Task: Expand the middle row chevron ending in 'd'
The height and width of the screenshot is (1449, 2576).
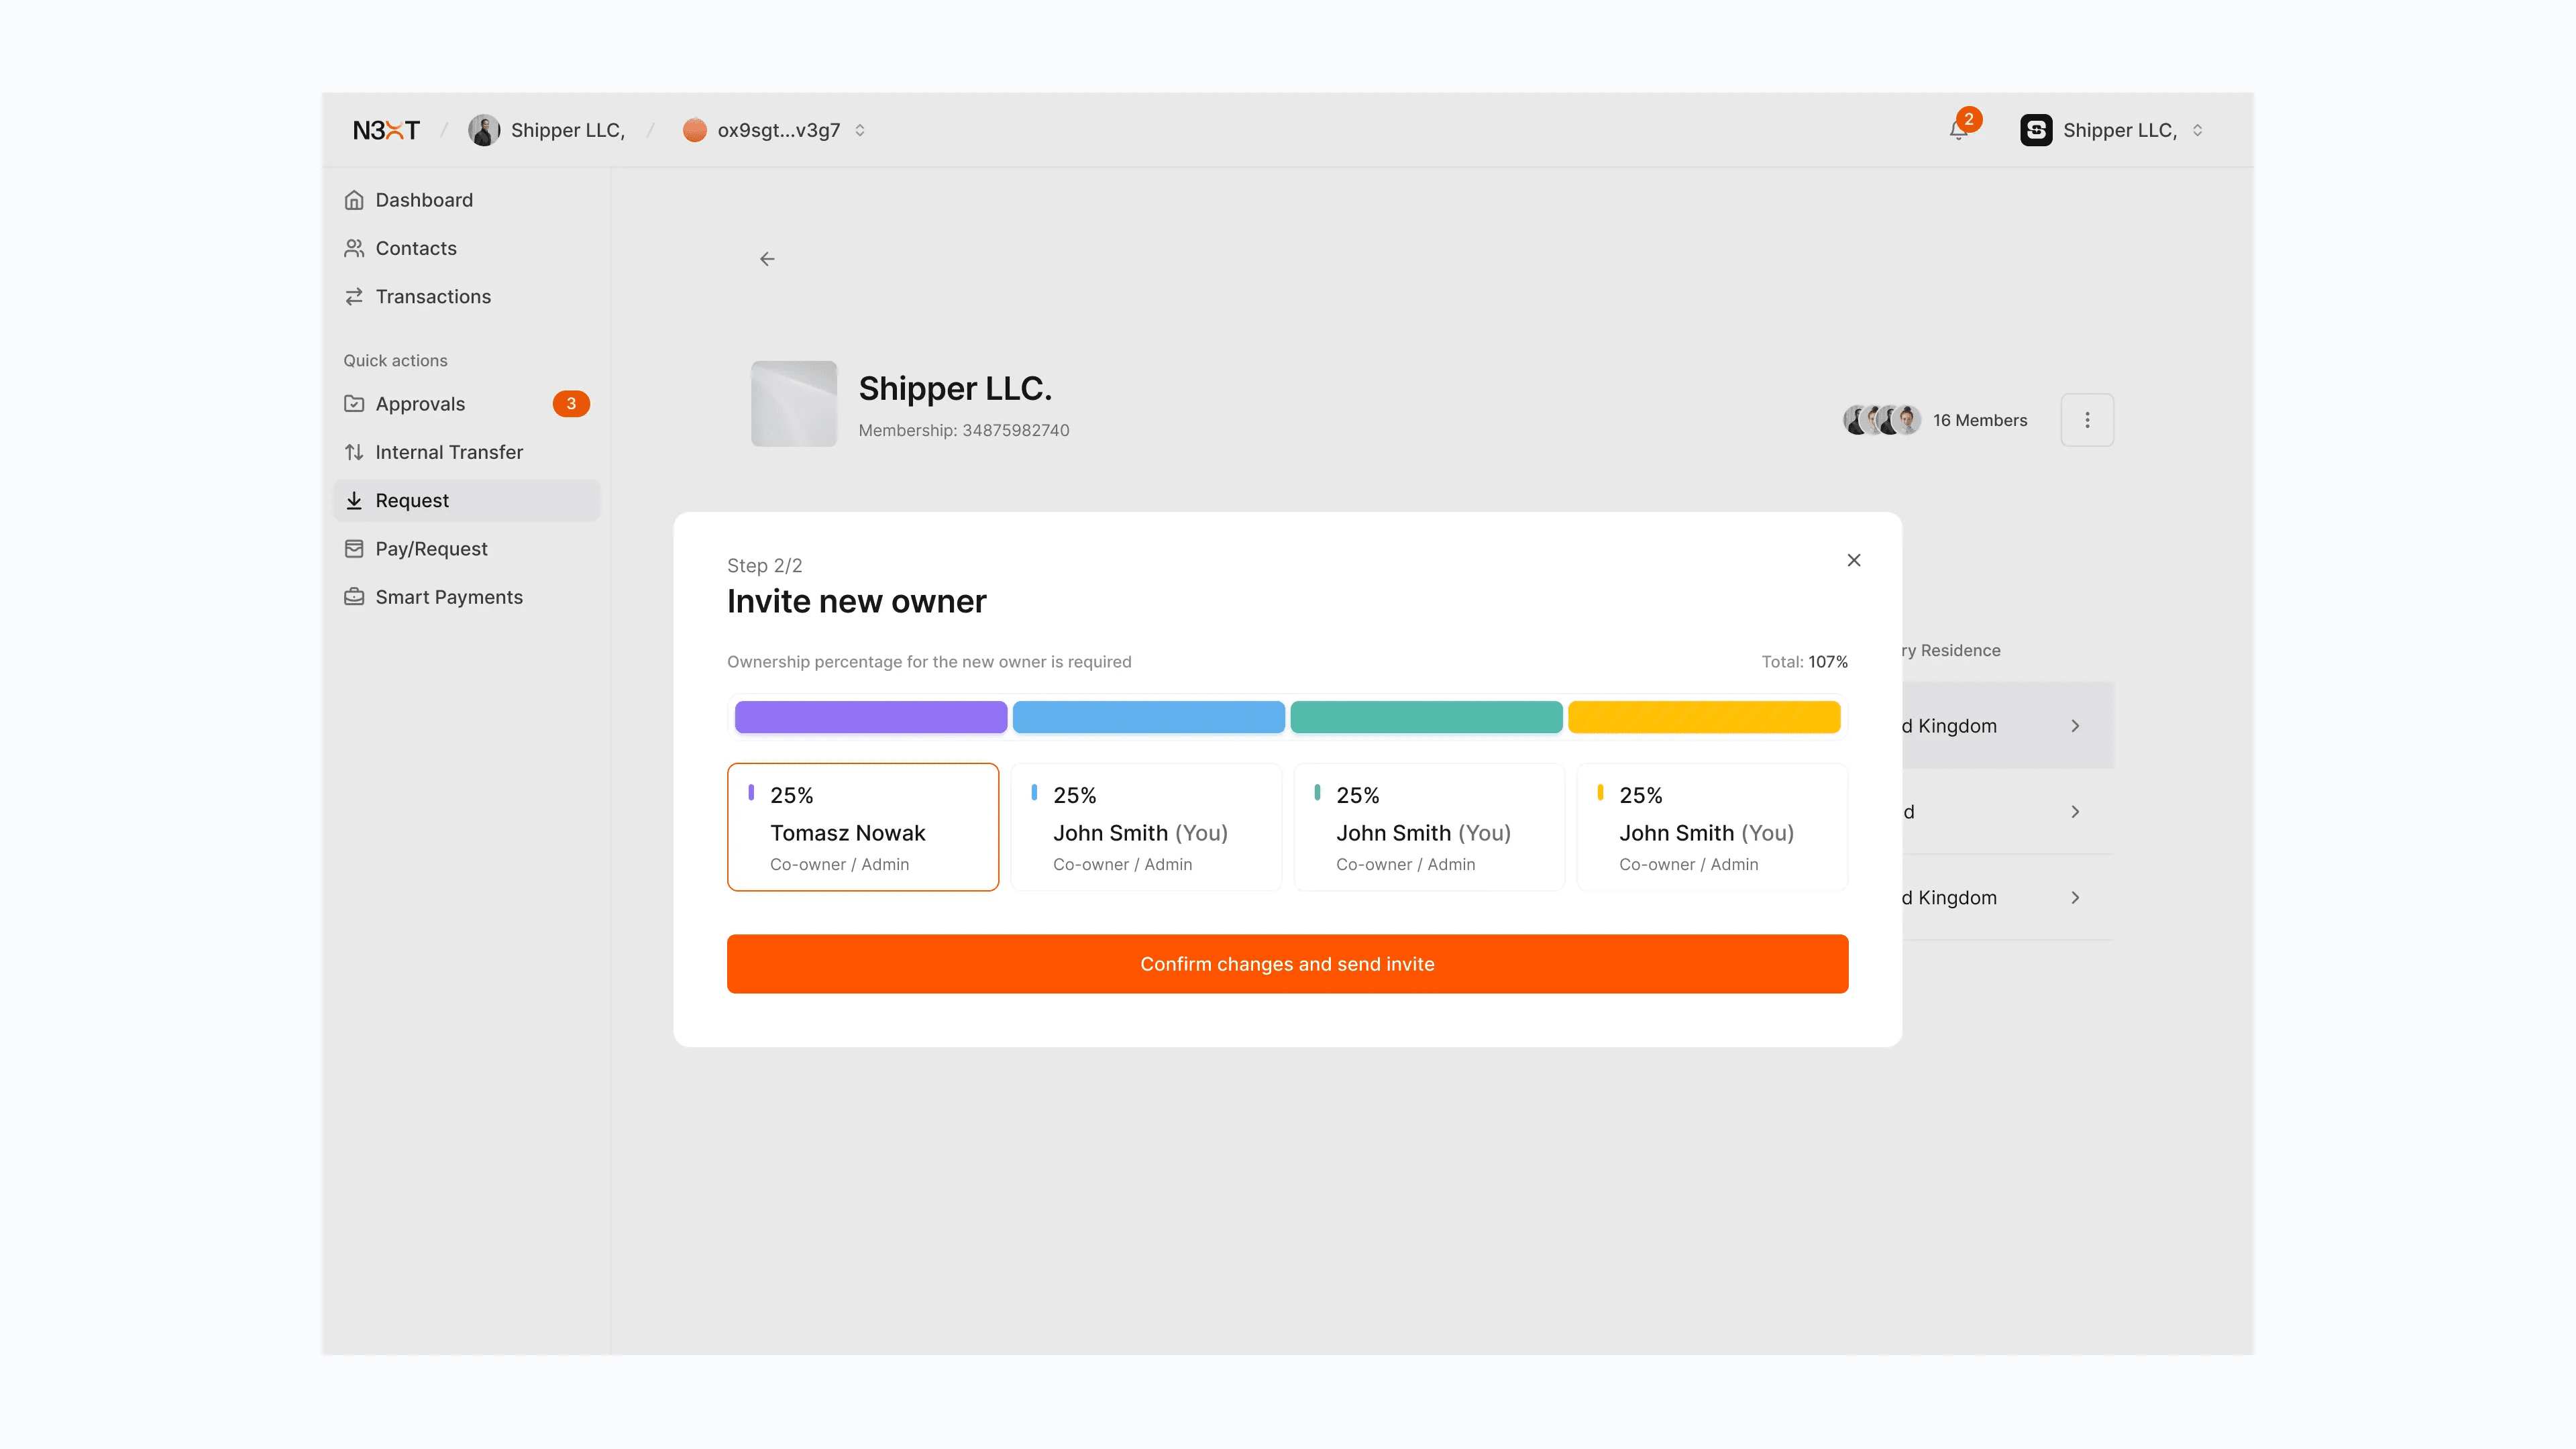Action: click(x=2075, y=812)
